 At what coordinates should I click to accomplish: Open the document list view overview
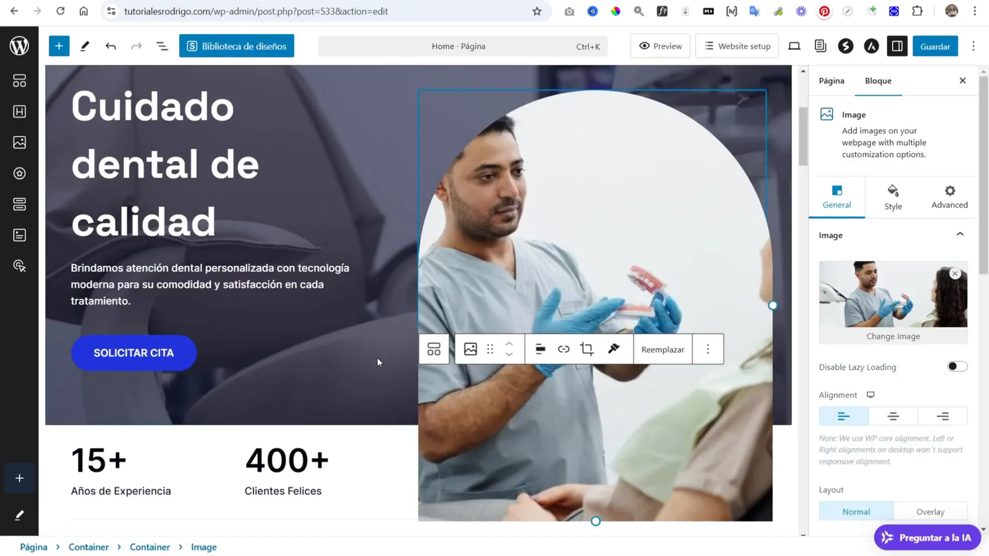pos(161,45)
